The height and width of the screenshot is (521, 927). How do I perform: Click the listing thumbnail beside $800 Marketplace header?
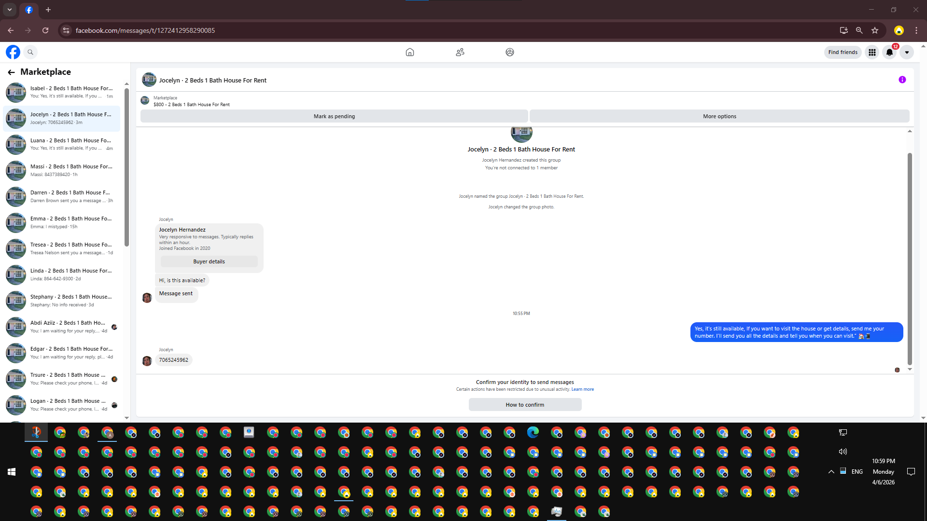coord(145,100)
